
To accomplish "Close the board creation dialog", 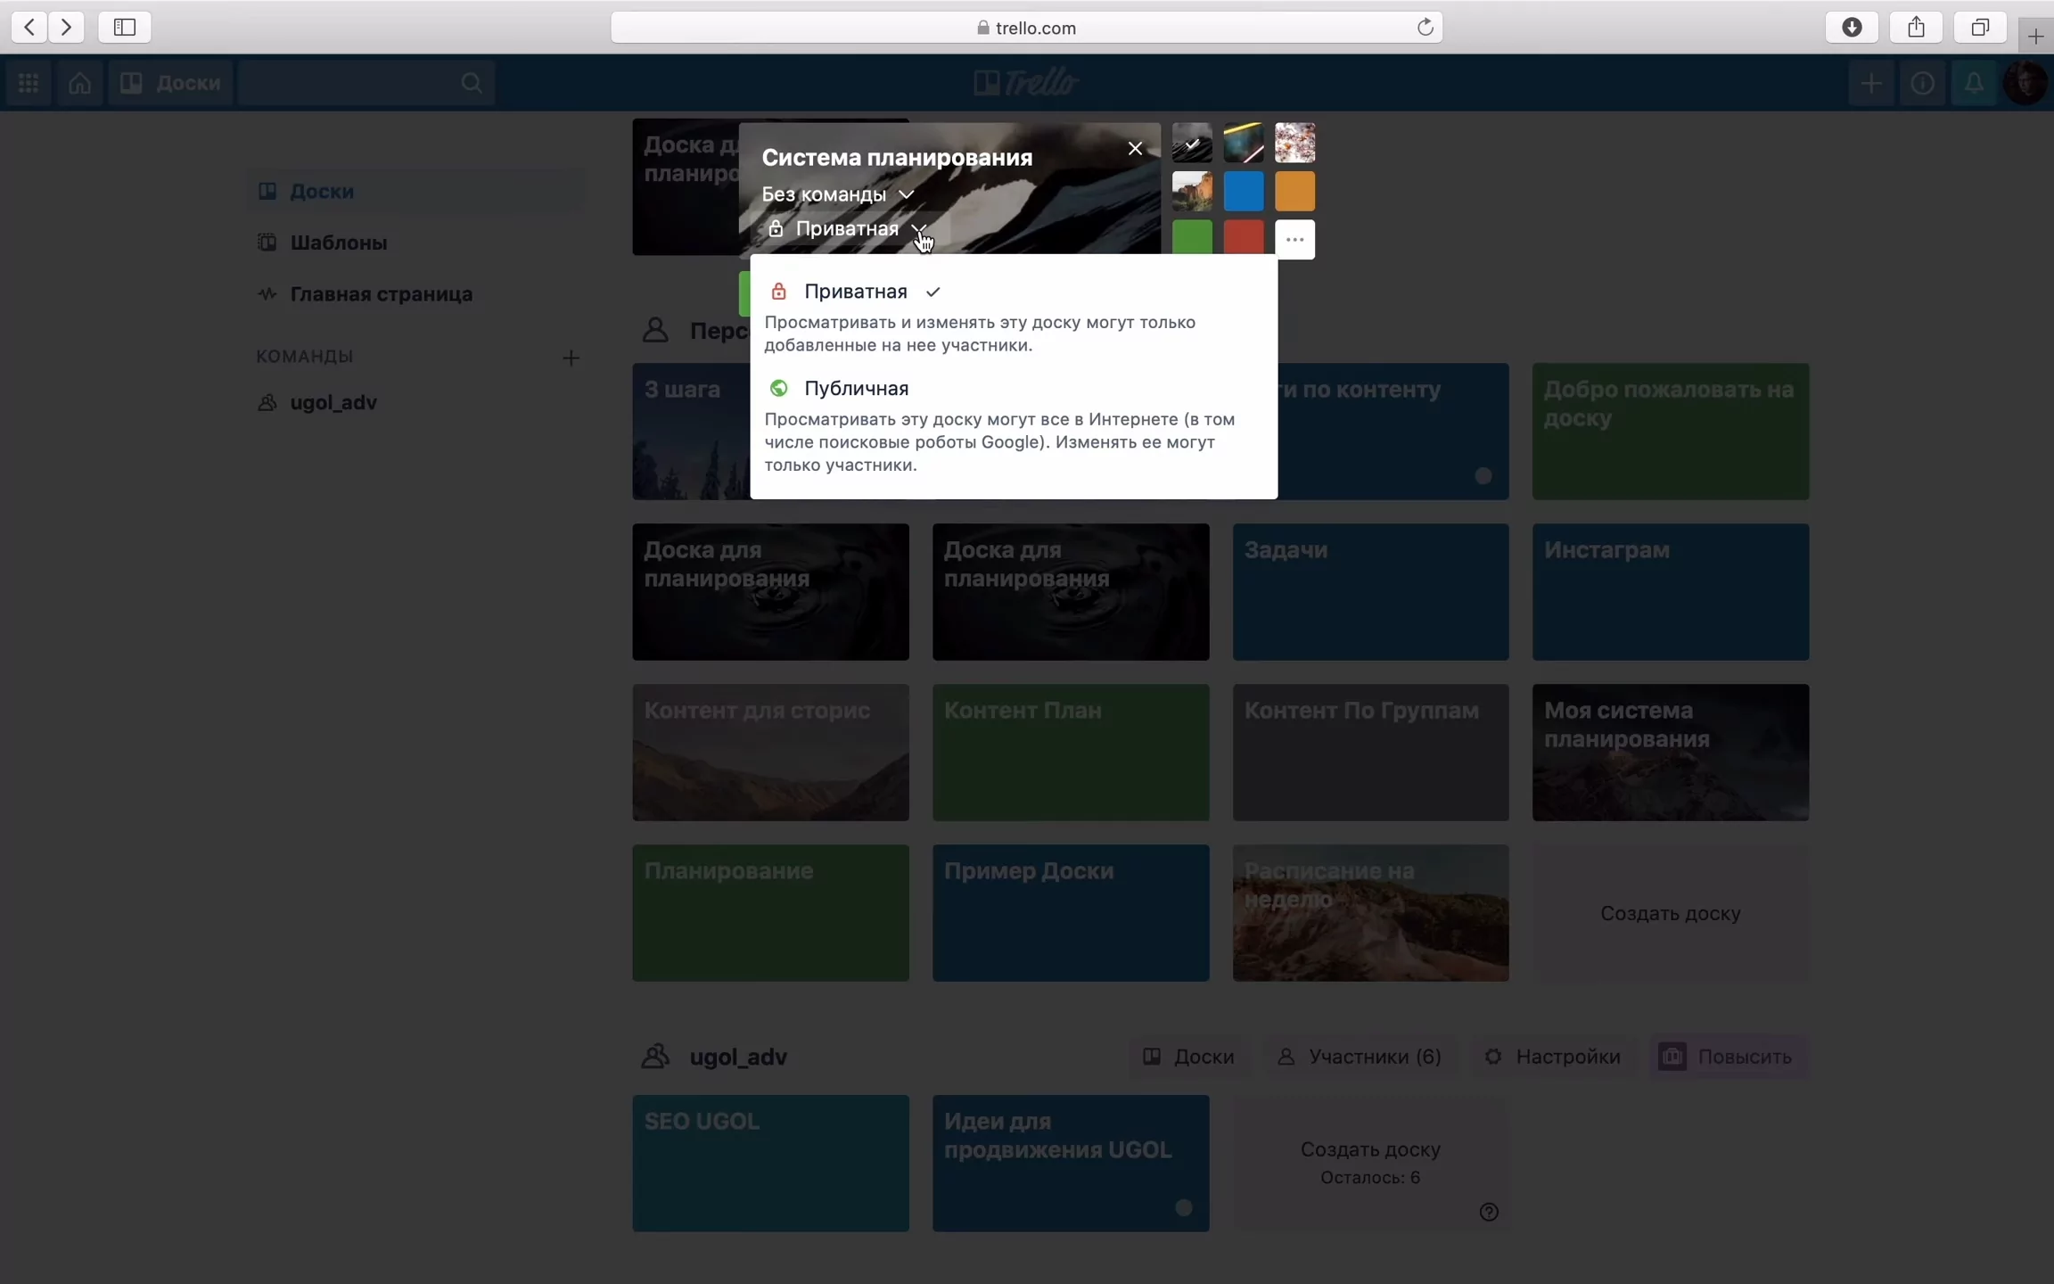I will tap(1135, 149).
